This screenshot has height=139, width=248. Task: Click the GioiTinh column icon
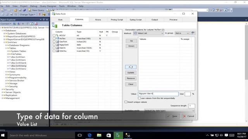[x=57, y=42]
